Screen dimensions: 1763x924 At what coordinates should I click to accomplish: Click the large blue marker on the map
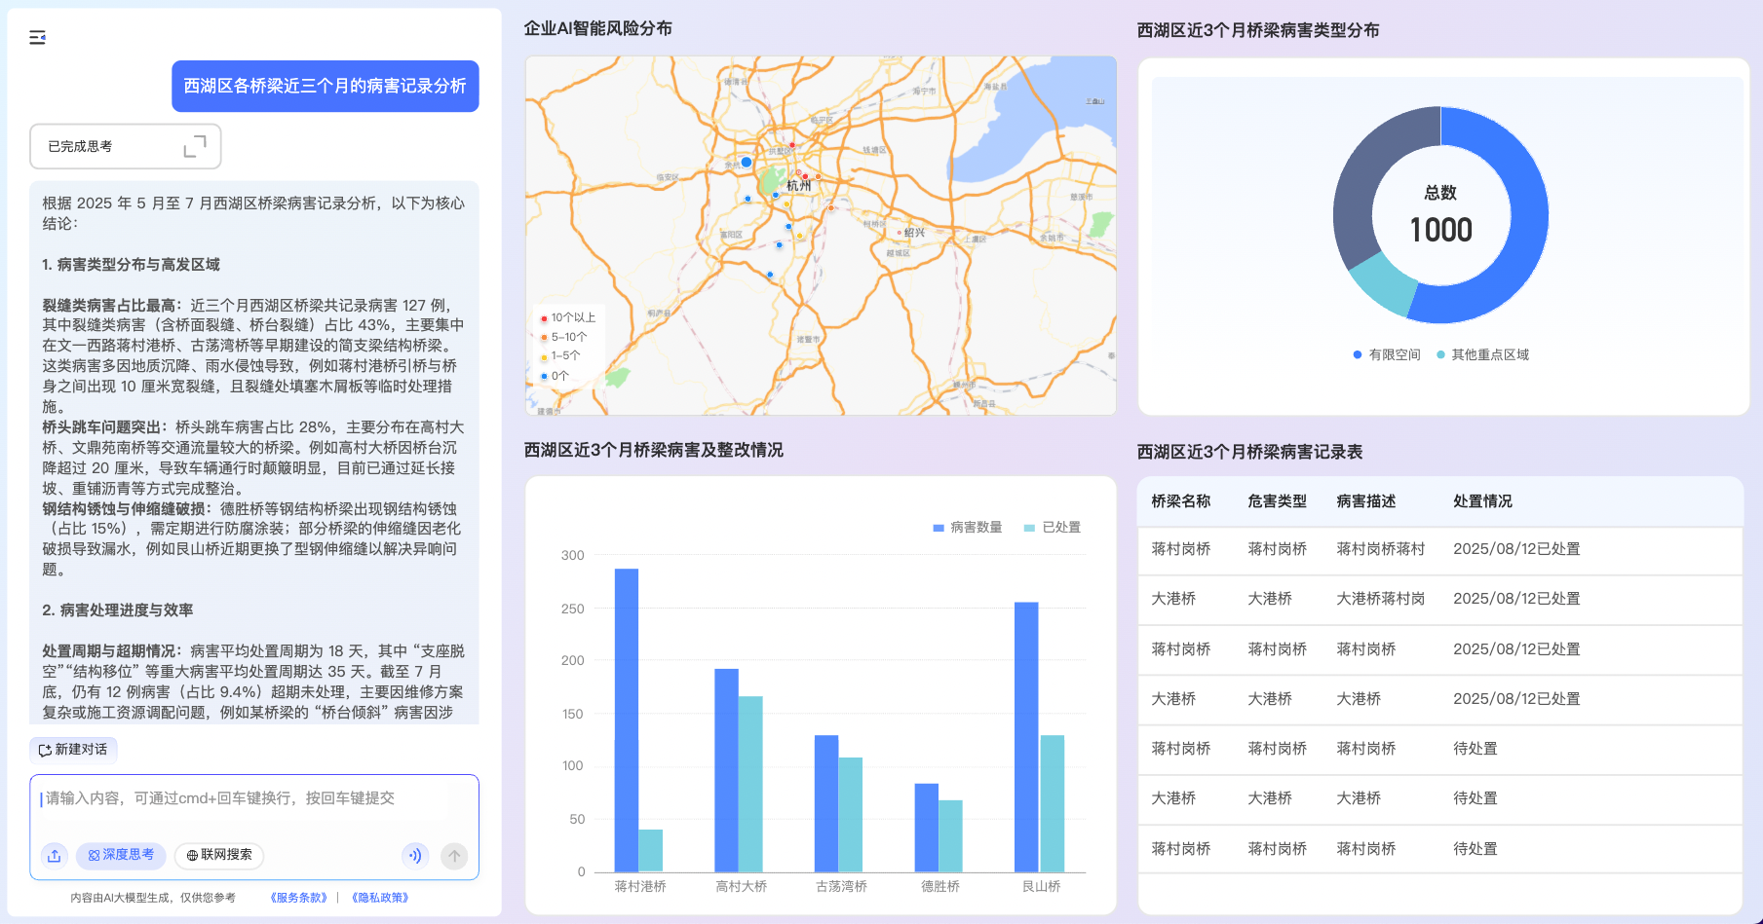click(x=746, y=163)
